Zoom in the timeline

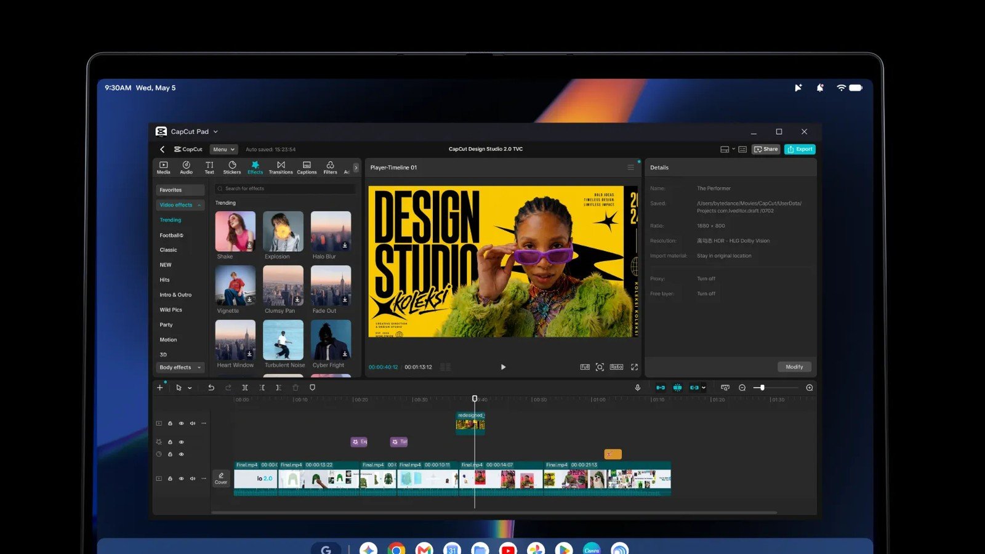click(810, 388)
